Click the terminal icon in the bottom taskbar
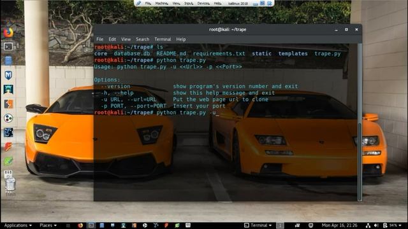 pyautogui.click(x=91, y=225)
